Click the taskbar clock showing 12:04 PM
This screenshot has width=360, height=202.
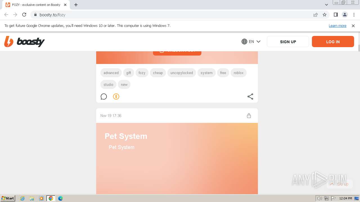[346, 198]
